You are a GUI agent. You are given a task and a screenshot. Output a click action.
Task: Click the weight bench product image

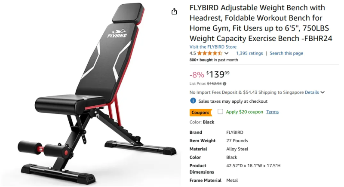(92, 94)
